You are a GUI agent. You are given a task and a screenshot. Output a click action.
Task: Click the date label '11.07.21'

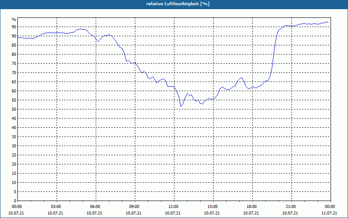pyautogui.click(x=329, y=213)
